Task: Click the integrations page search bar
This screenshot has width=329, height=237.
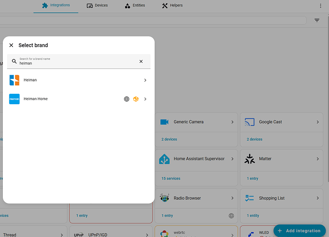Action: pos(153,20)
